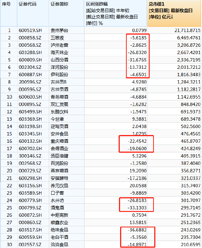Click change value -26.8320
The height and width of the screenshot is (248, 202).
137,53
